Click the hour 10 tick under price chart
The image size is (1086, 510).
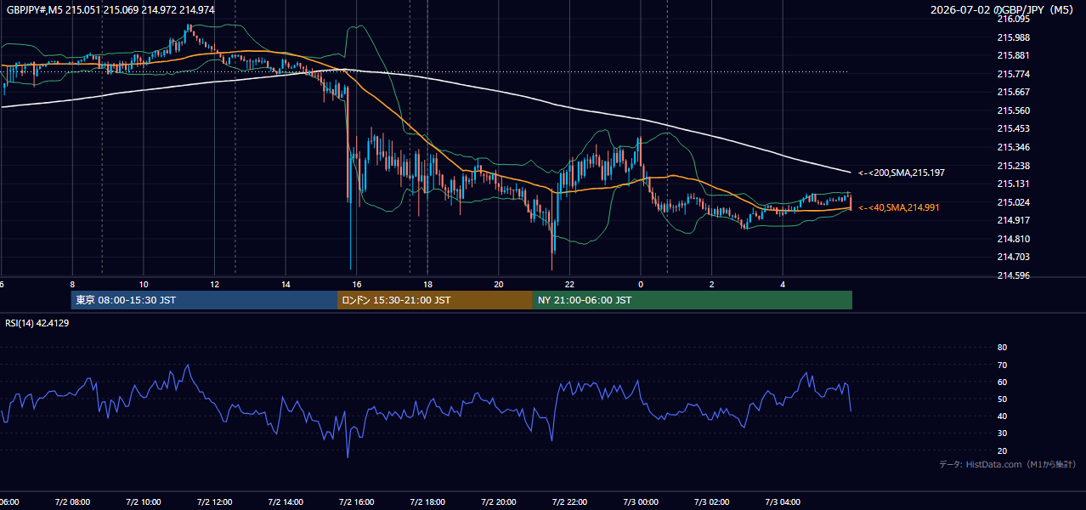point(144,284)
